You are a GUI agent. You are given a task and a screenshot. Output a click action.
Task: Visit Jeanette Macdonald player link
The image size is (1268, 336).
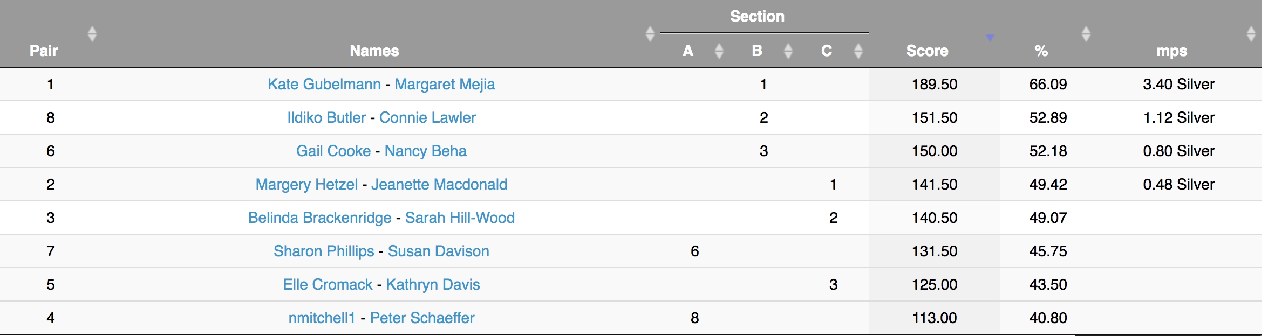(439, 184)
